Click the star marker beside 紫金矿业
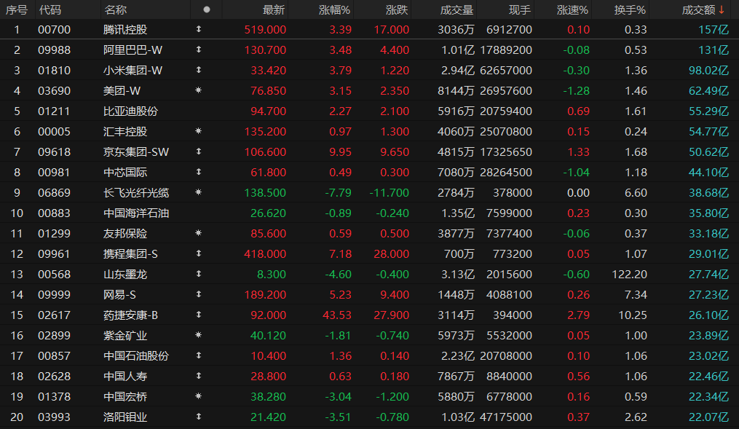 199,336
